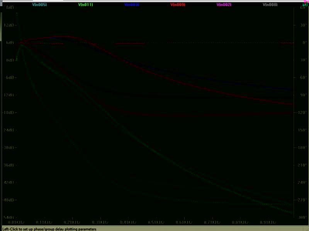
Task: Click the -120° phase axis label
Action: click(x=302, y=112)
